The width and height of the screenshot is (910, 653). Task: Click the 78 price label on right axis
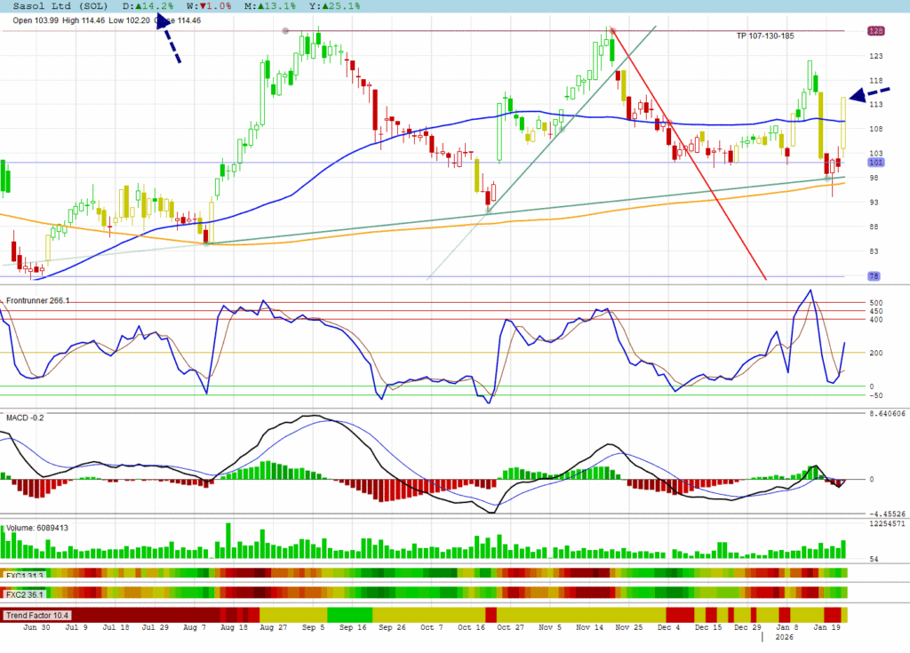[x=874, y=276]
